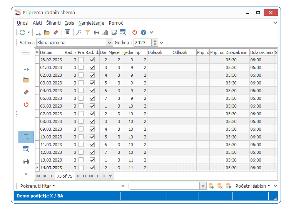Click the hamburger menu icon in sidebar

pos(26,54)
